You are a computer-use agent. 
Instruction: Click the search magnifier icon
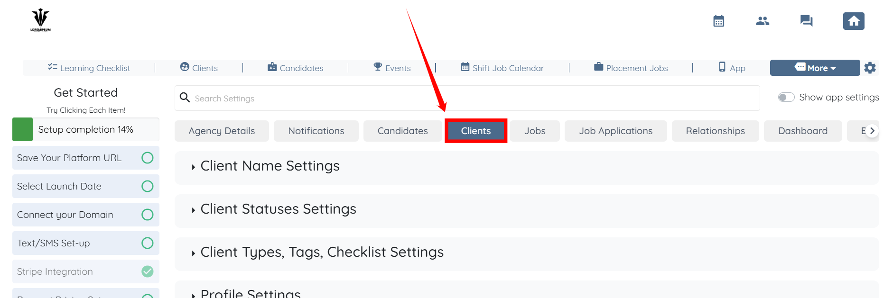tap(185, 98)
